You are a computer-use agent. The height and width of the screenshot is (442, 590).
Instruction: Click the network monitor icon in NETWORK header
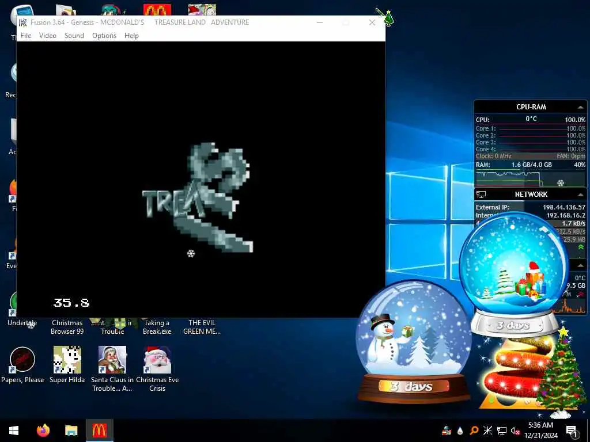pos(481,195)
